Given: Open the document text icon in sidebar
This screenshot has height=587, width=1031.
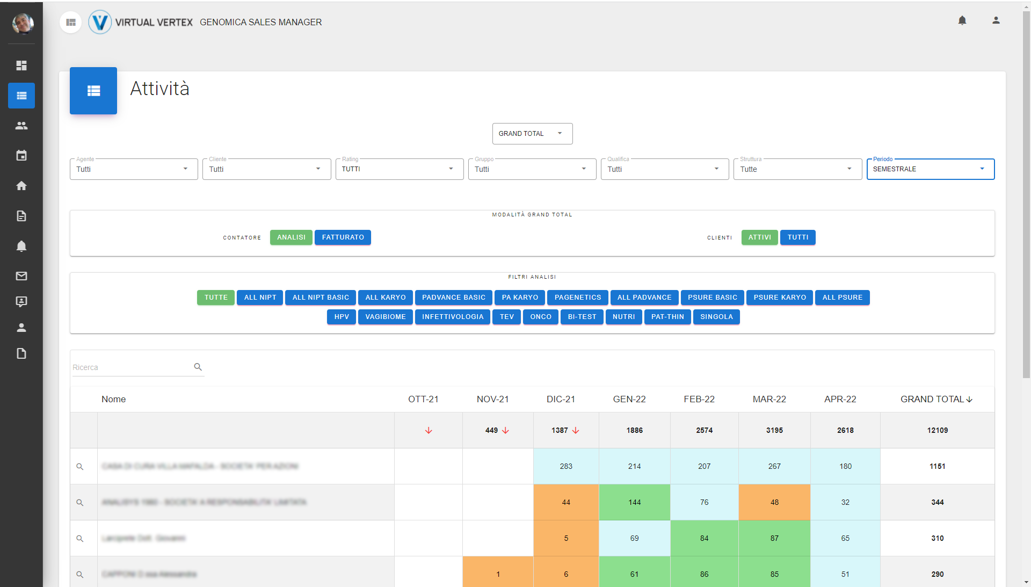Looking at the screenshot, I should (x=21, y=216).
